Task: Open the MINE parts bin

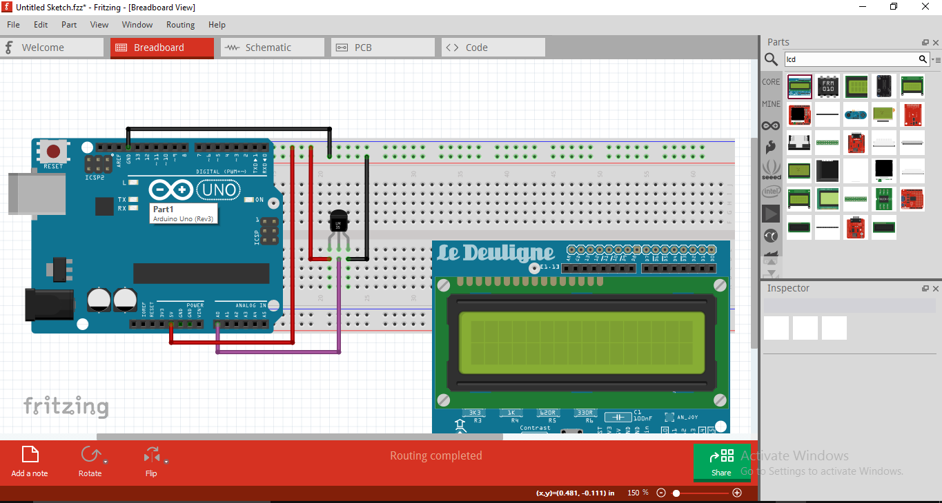Action: [771, 104]
